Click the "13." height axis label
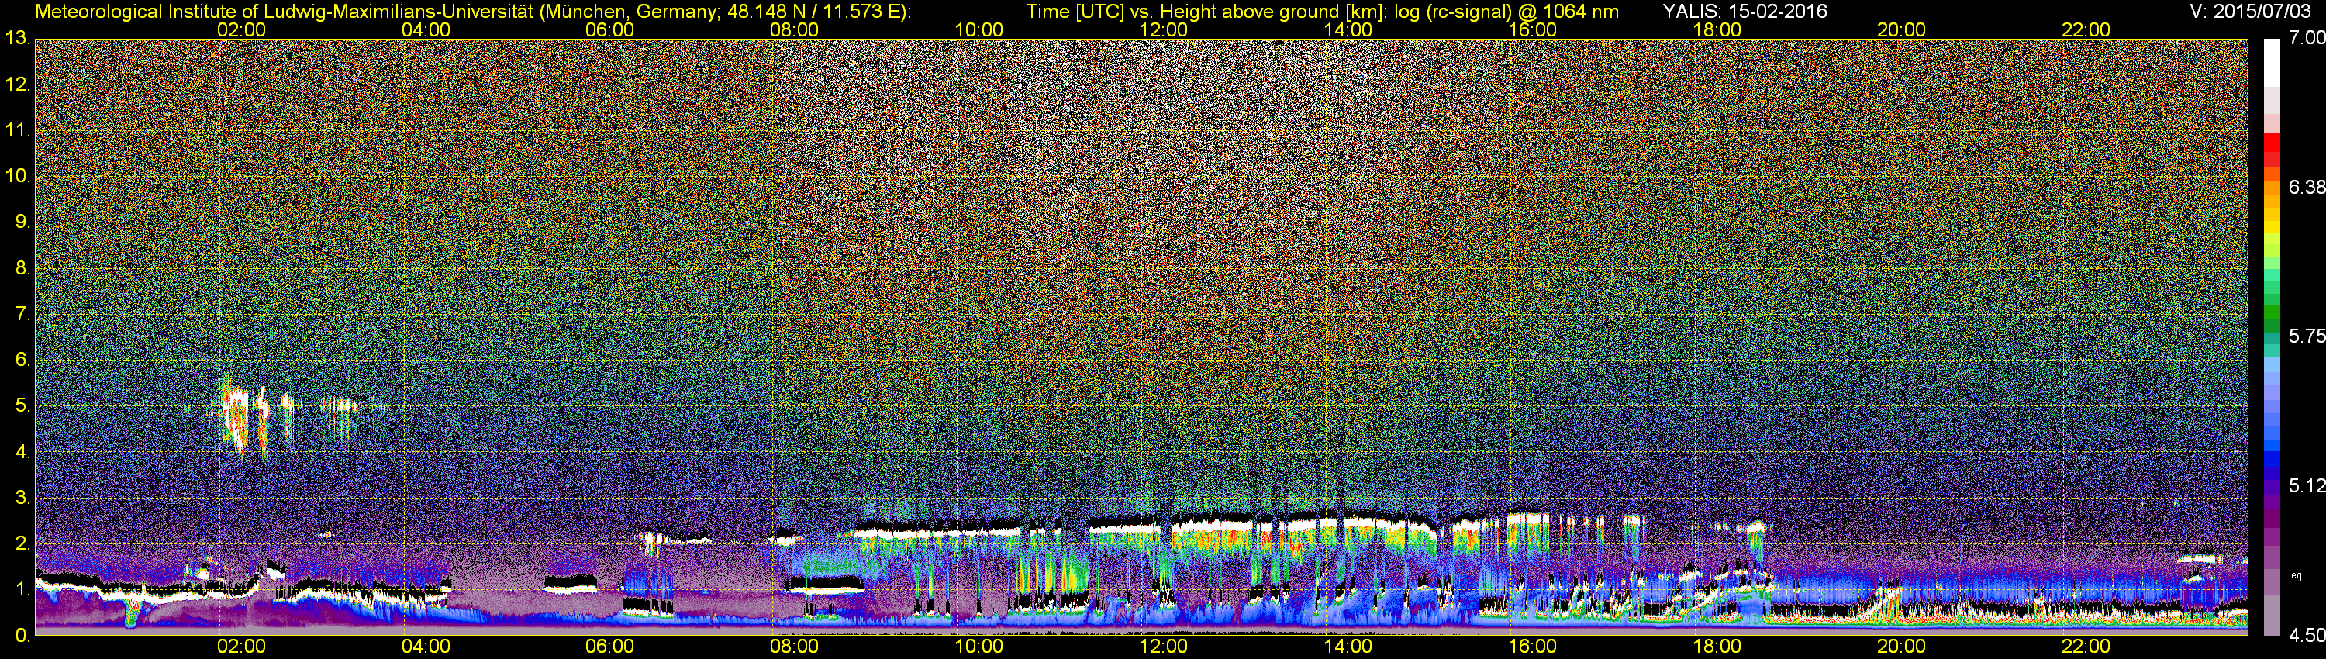Image resolution: width=2326 pixels, height=659 pixels. click(x=17, y=38)
